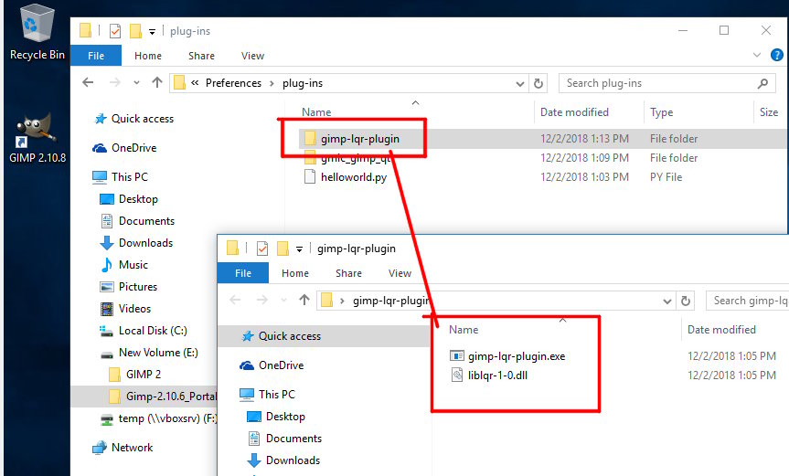Select the gimp-lqr-plugin folder
This screenshot has height=476, width=789.
click(360, 139)
